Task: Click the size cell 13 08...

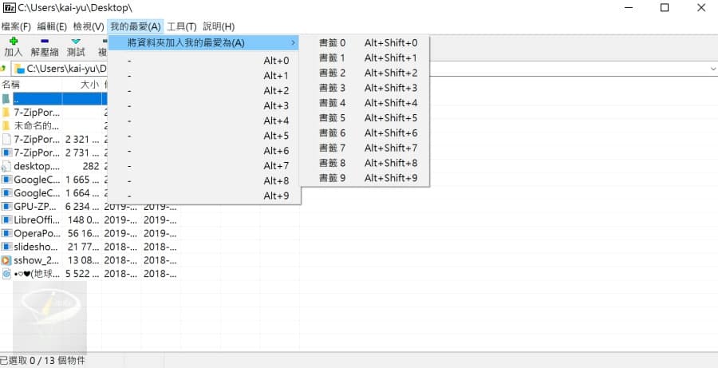Action: click(83, 260)
